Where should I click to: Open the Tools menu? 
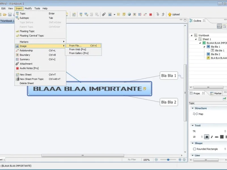point(37,8)
